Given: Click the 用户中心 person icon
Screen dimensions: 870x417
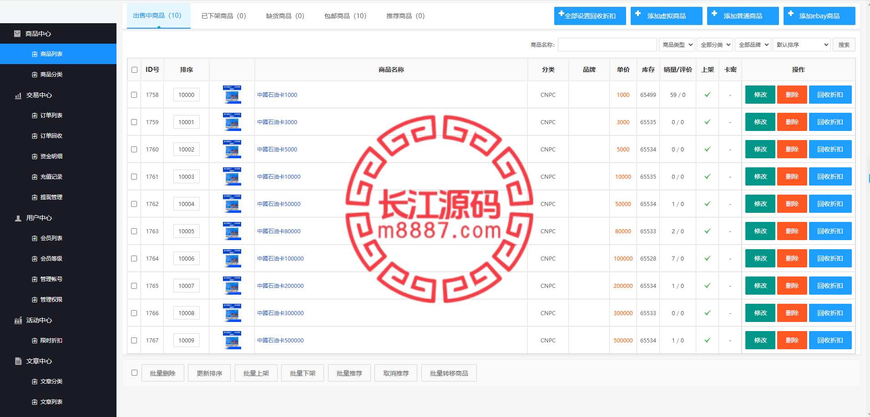Looking at the screenshot, I should [18, 218].
